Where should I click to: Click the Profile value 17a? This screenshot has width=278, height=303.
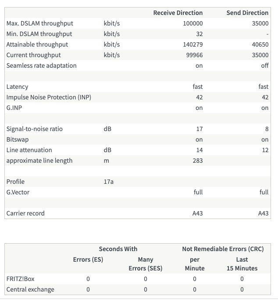pos(108,182)
